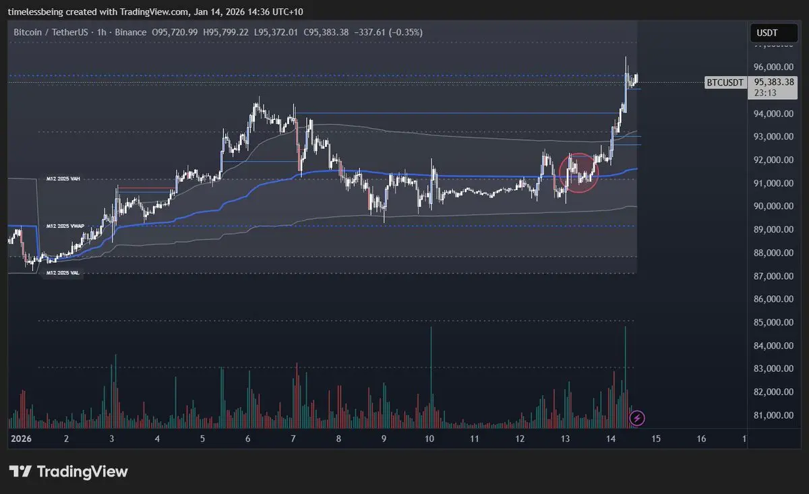Click day 13 on the time axis
The height and width of the screenshot is (494, 809).
click(565, 439)
